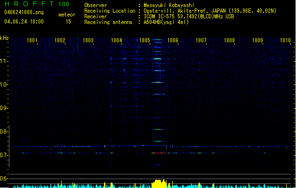Viewport: 296px width, 188px height.
Task: Click the large yellow signal peak in the bottom graph
Action: click(x=159, y=183)
